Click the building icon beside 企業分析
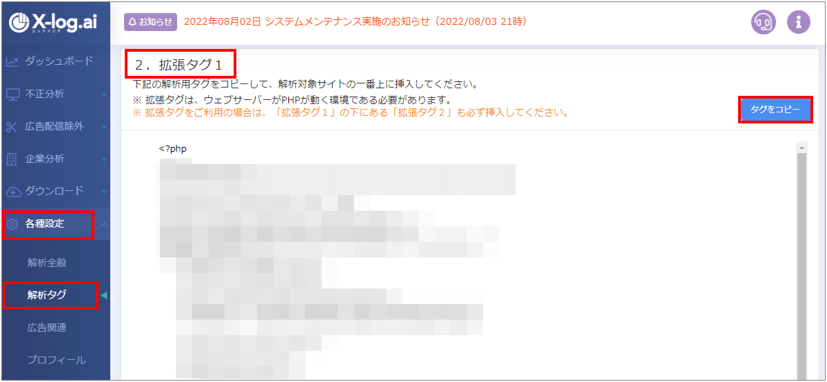Viewport: 827px width, 382px height. [12, 159]
